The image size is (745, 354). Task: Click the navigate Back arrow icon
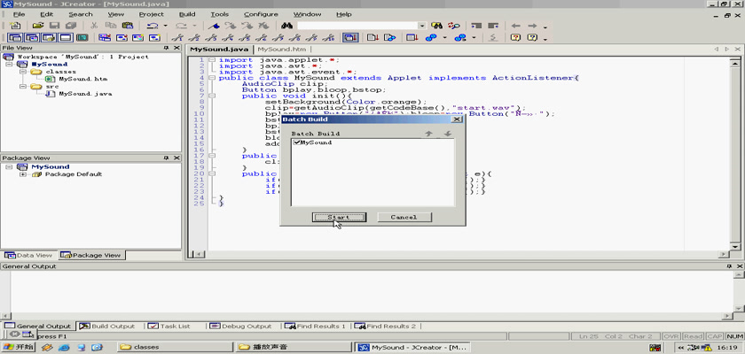515,26
